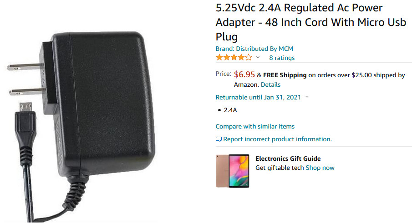The width and height of the screenshot is (412, 223).
Task: Click Report incorrect product information link
Action: point(277,139)
